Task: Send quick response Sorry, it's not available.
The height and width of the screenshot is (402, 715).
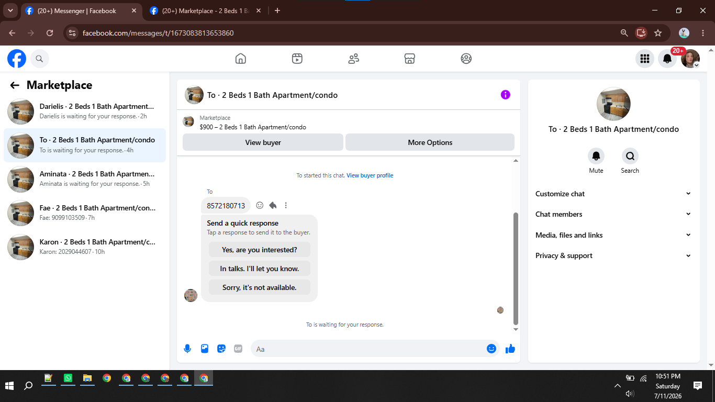Action: click(x=260, y=287)
